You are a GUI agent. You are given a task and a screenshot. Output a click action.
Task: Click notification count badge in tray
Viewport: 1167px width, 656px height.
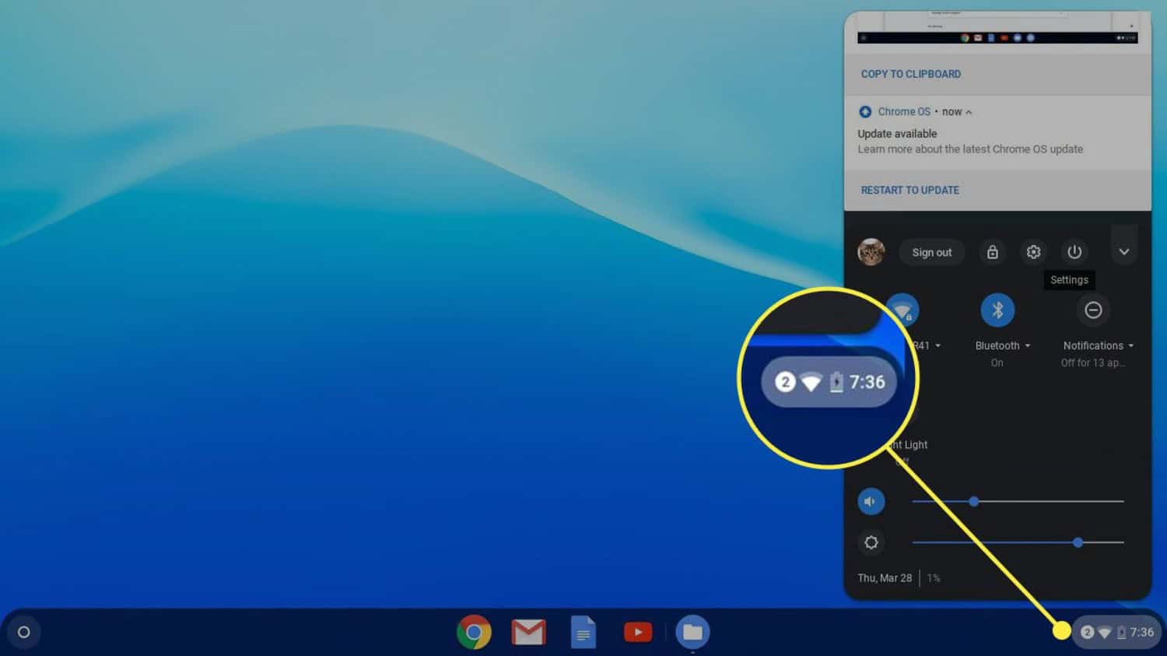[1088, 632]
